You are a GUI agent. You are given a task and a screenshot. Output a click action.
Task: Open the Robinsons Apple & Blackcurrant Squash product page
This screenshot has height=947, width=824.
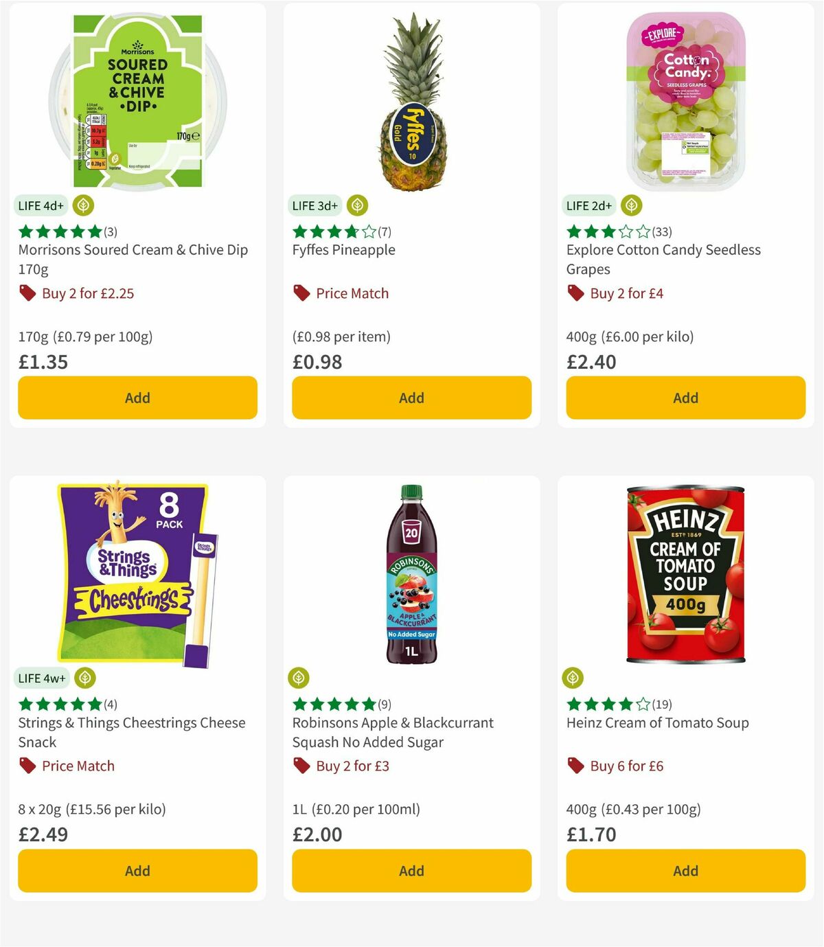(x=390, y=732)
